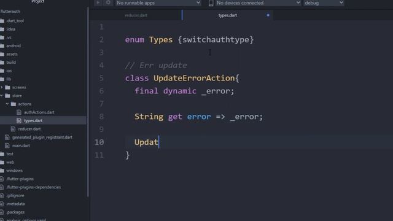Image resolution: width=393 pixels, height=221 pixels.
Task: Click the phone device icon in toolbar
Action: pos(211,3)
